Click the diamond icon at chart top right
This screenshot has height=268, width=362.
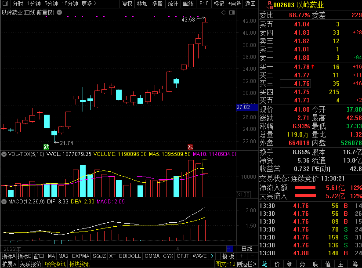click(x=224, y=12)
